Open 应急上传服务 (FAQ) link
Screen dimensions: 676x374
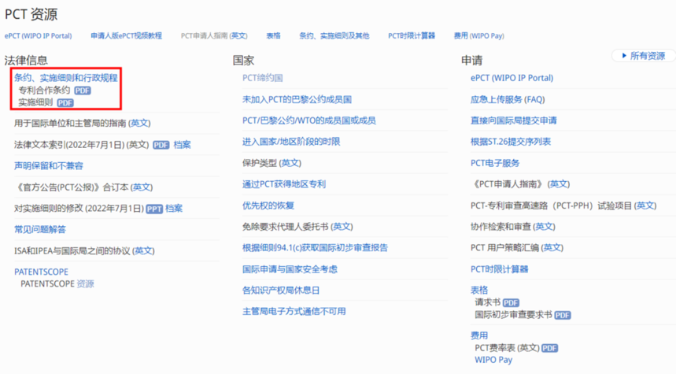coord(508,100)
